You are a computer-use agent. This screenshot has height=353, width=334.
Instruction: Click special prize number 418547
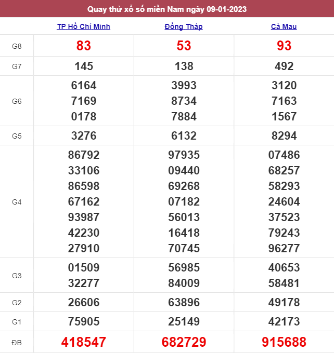coord(84,342)
